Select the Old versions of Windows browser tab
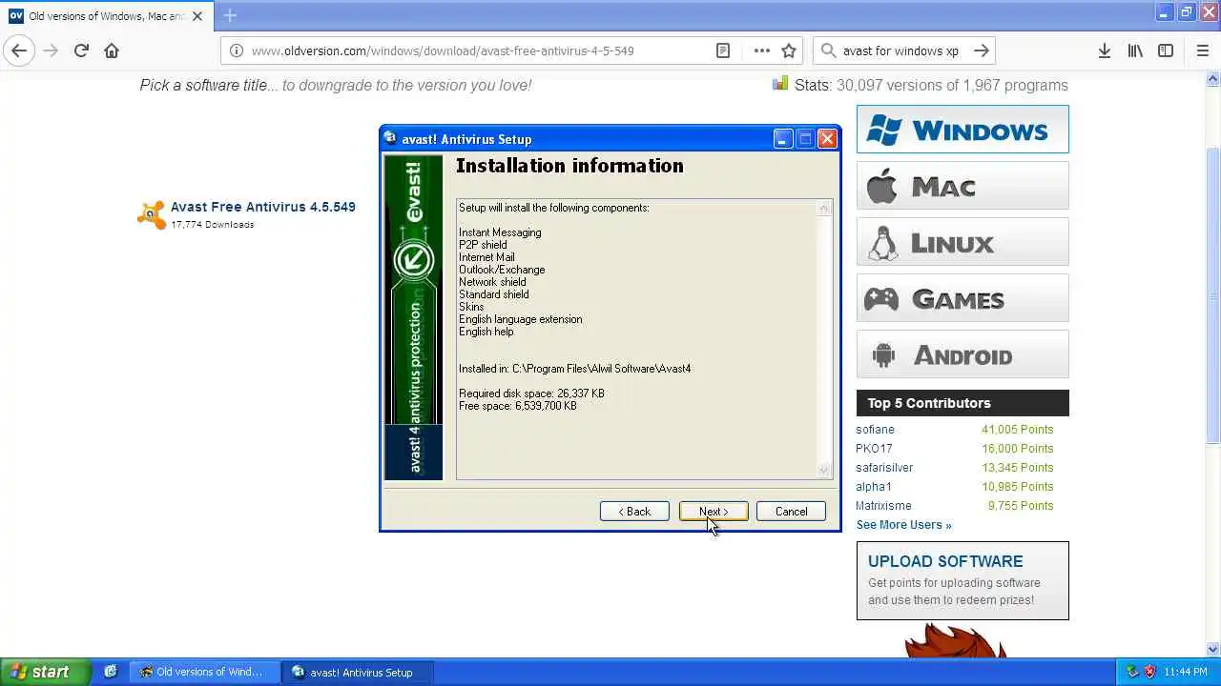The width and height of the screenshot is (1221, 686). (106, 16)
